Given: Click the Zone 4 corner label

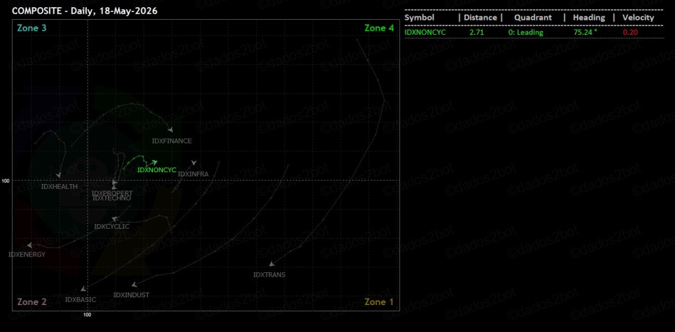Looking at the screenshot, I should point(379,28).
